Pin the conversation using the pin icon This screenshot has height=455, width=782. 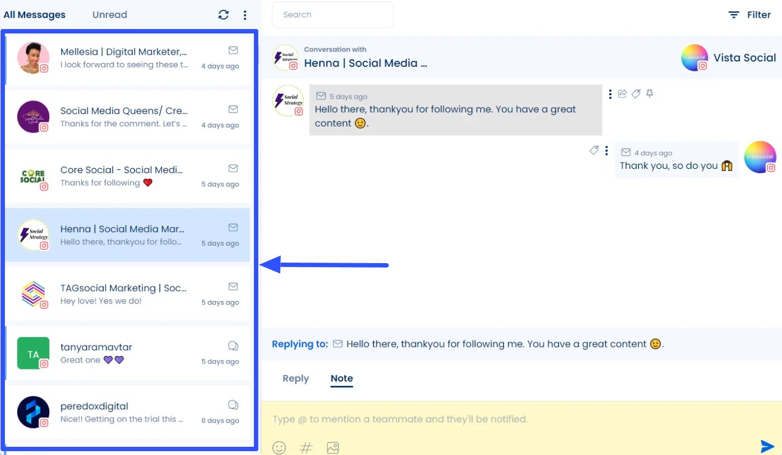(x=649, y=94)
